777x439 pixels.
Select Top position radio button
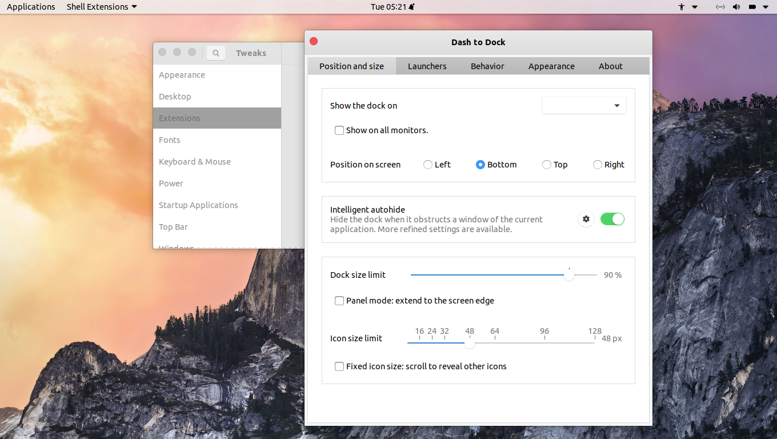tap(547, 165)
